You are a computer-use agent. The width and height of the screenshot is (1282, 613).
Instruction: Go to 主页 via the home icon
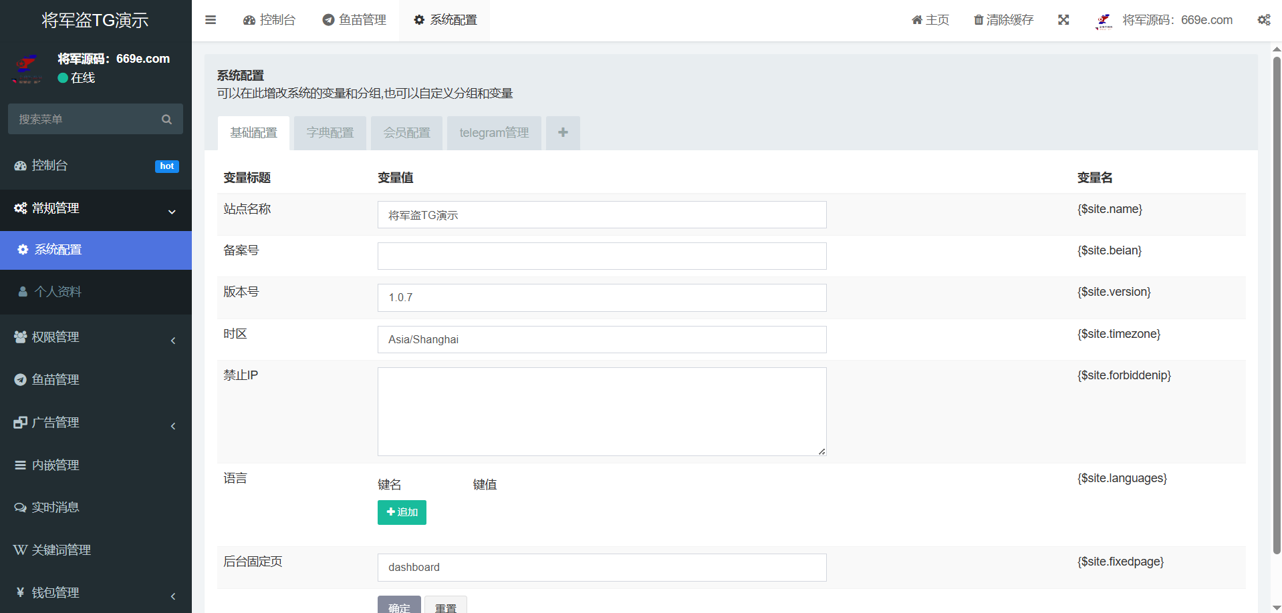coord(917,20)
